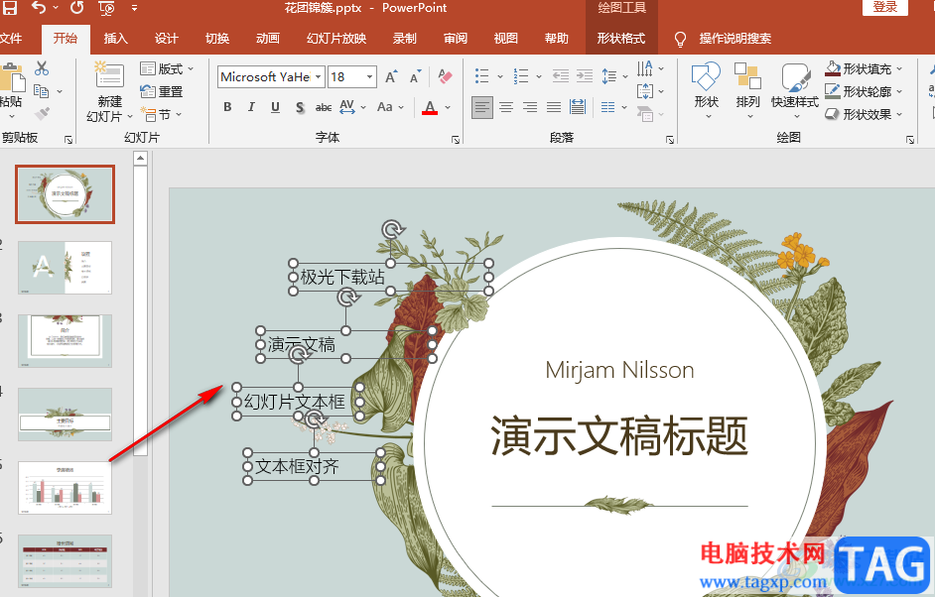This screenshot has width=935, height=597.
Task: Activate the Format Painter brush
Action: (41, 113)
